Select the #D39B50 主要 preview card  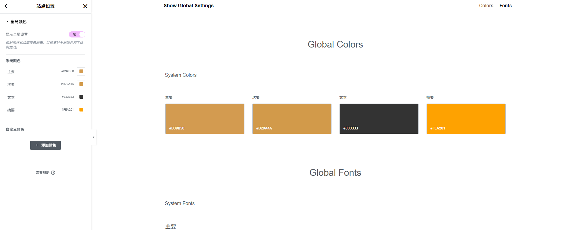[x=205, y=119]
